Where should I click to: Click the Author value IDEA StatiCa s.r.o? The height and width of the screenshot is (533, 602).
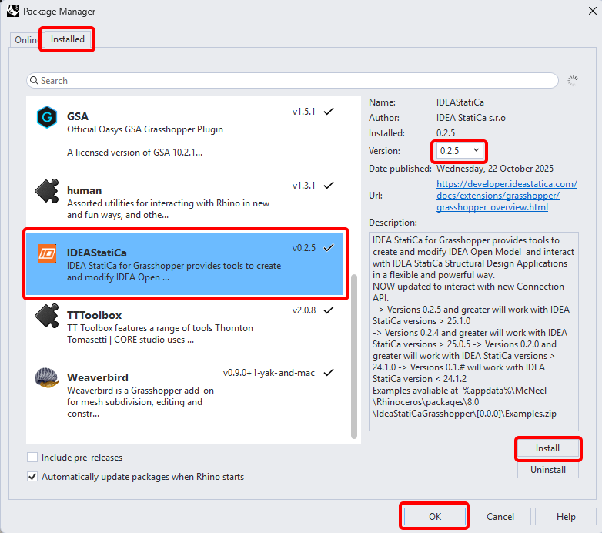(470, 118)
